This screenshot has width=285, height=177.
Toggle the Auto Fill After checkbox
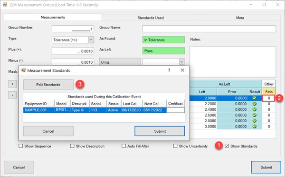coord(123,146)
